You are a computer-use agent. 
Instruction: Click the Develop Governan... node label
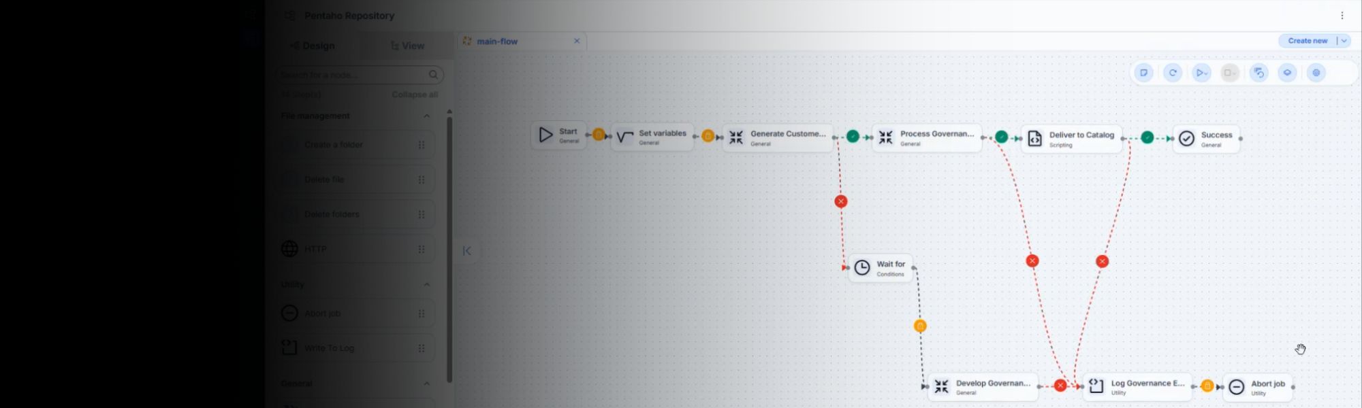pyautogui.click(x=993, y=384)
